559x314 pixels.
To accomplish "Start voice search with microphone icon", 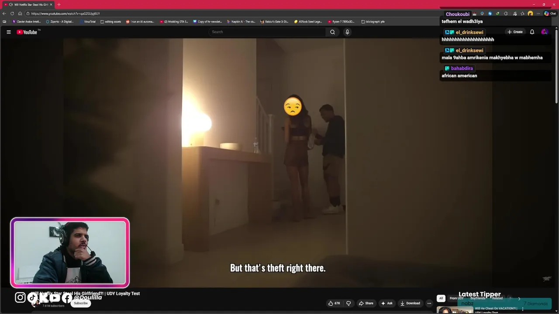I will 347,32.
